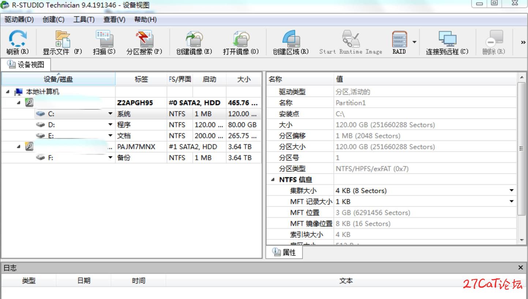The width and height of the screenshot is (528, 299).
Task: Select the 程序 label cell
Action: click(141, 125)
